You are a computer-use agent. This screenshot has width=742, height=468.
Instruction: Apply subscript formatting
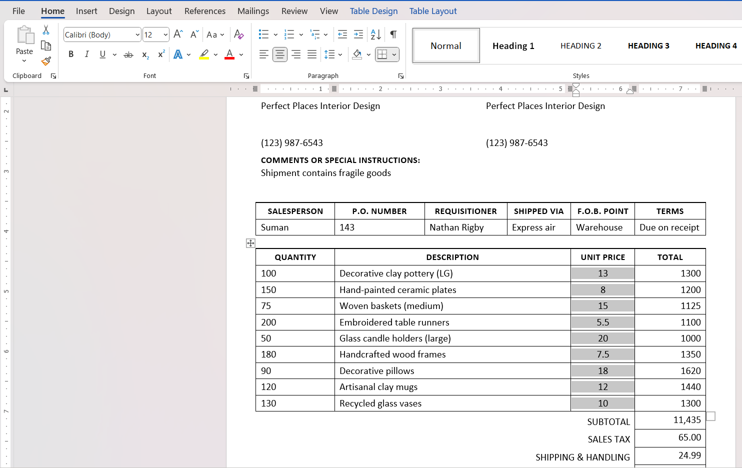point(145,54)
